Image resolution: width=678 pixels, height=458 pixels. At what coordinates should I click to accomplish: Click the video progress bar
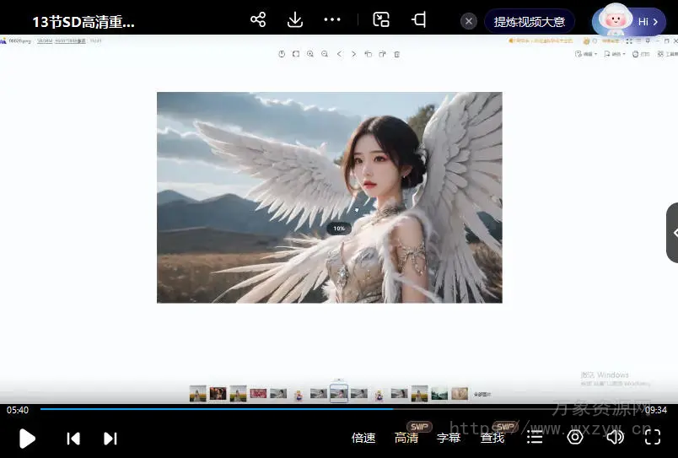(x=337, y=409)
